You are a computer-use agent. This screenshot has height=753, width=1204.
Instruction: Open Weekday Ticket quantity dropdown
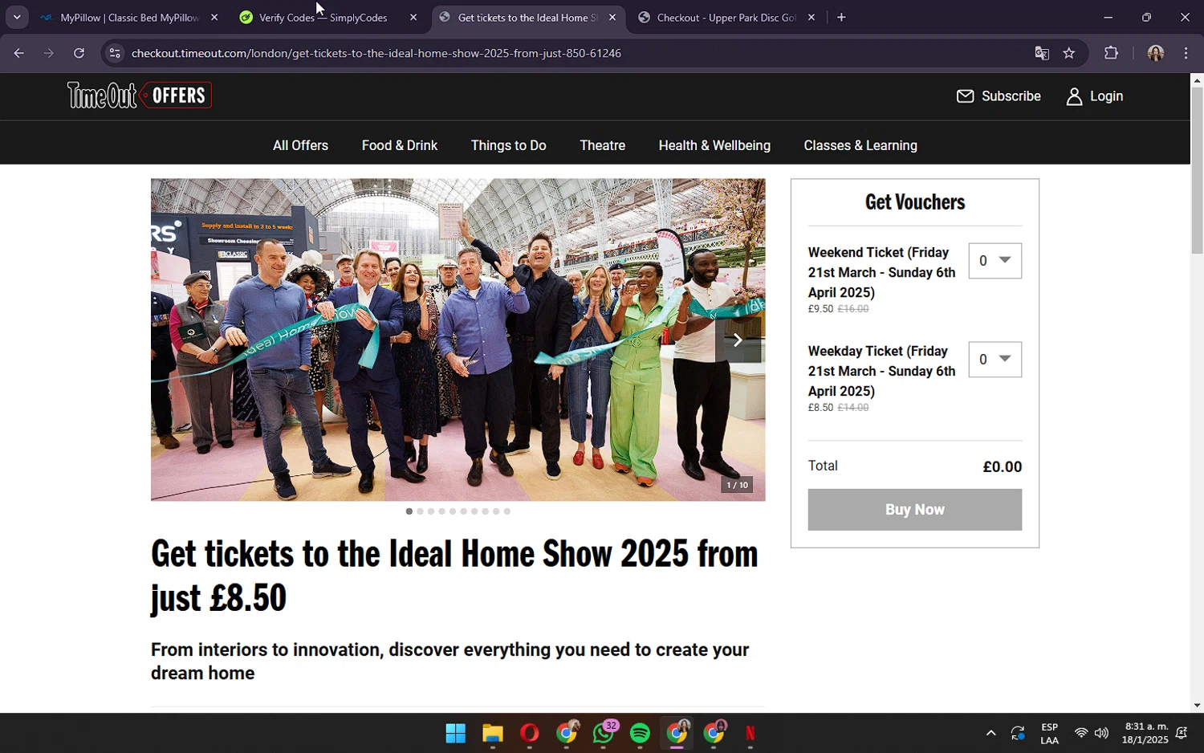point(995,360)
